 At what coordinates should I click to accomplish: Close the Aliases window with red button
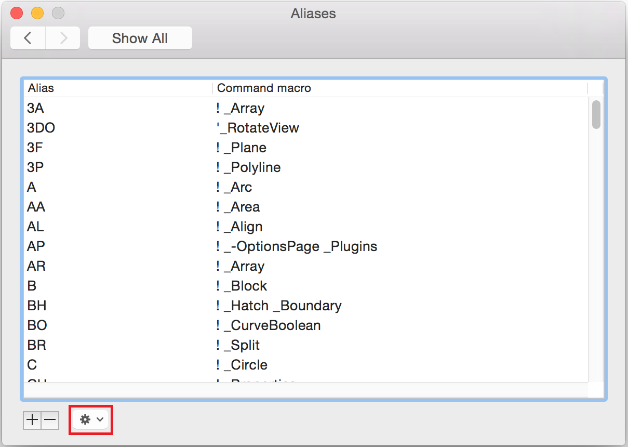click(x=17, y=13)
